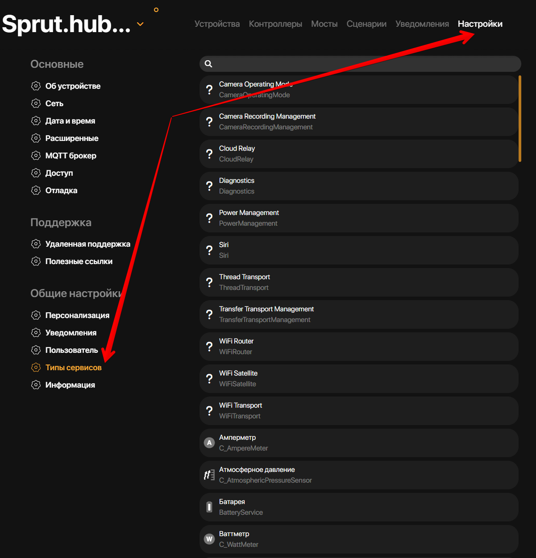Click the atmospheric pressure sensor icon

209,475
